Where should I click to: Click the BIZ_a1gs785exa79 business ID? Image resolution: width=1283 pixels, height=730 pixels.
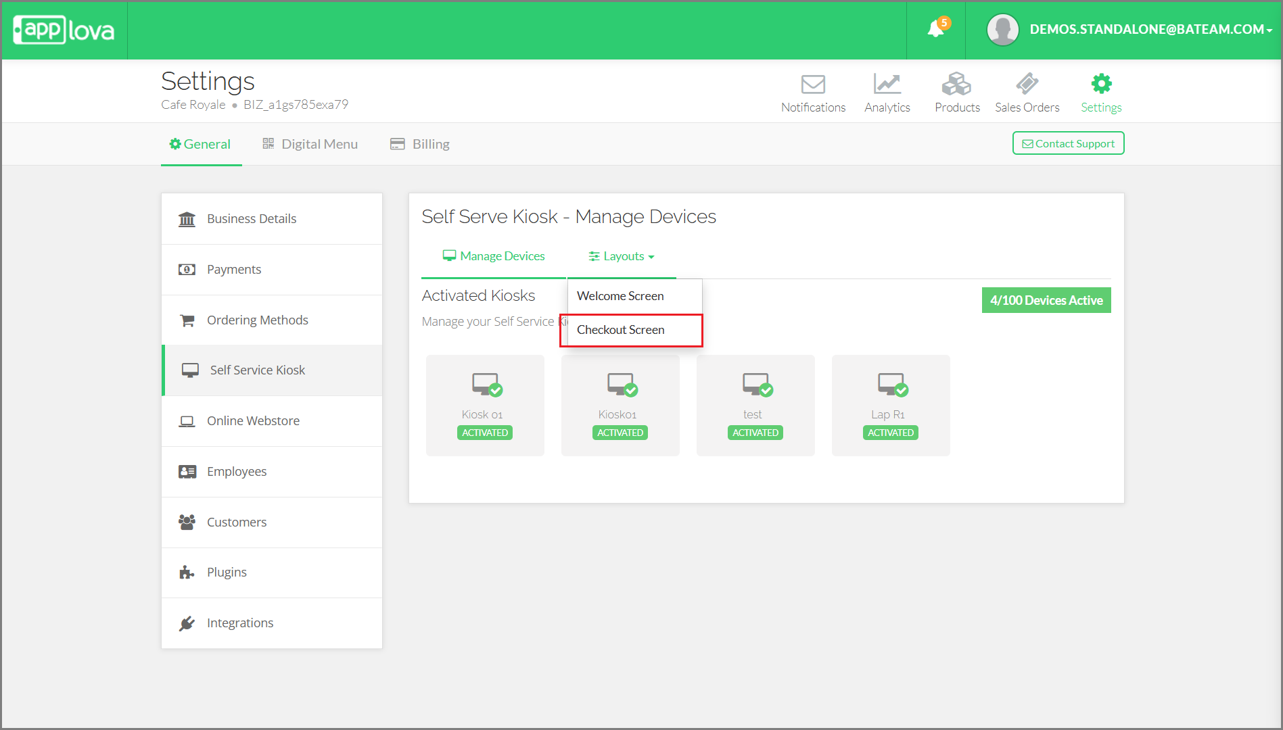pyautogui.click(x=296, y=105)
